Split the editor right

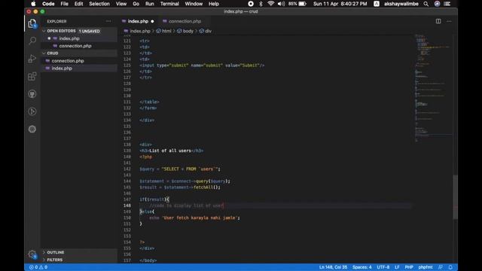438,21
